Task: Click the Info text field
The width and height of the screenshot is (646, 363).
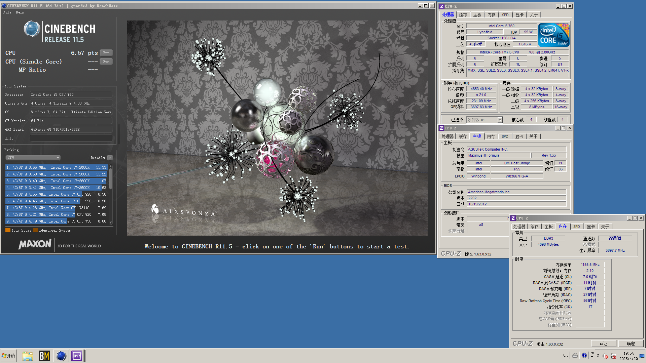Action: pos(71,138)
